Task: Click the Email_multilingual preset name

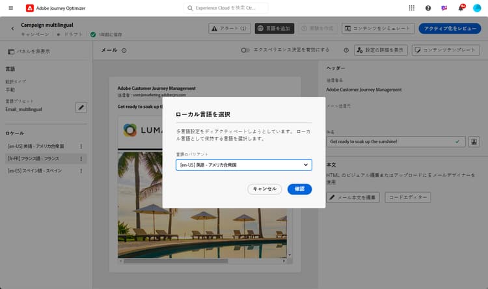Action: pyautogui.click(x=23, y=109)
